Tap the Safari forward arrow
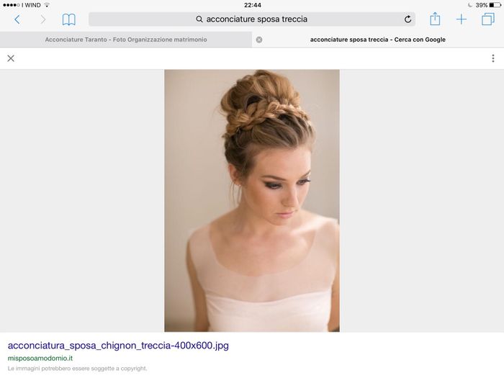 pyautogui.click(x=42, y=19)
